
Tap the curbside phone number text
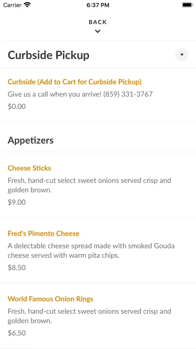coord(128,94)
